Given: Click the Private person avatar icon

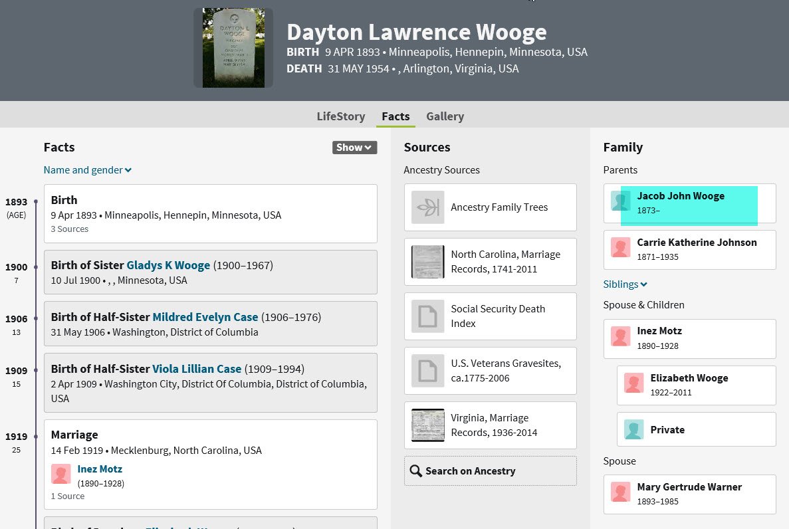Looking at the screenshot, I should pos(633,429).
